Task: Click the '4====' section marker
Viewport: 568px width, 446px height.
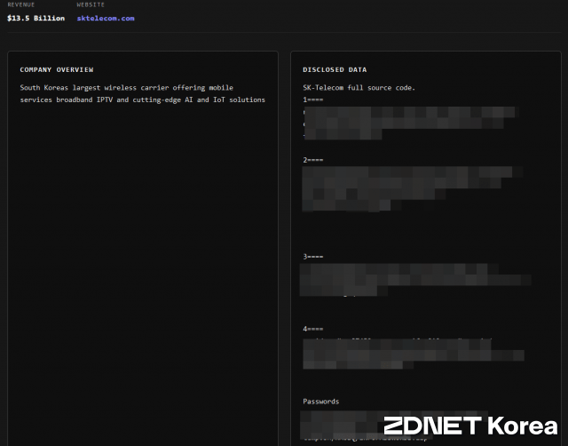Action: tap(312, 329)
